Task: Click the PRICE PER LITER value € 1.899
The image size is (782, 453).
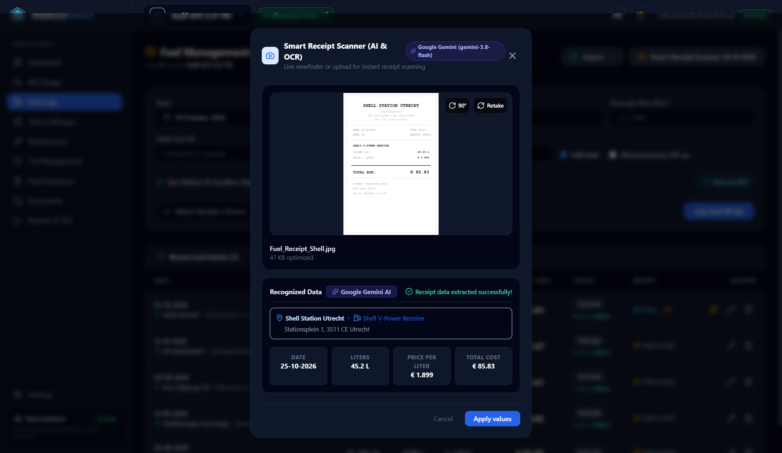Action: 422,375
